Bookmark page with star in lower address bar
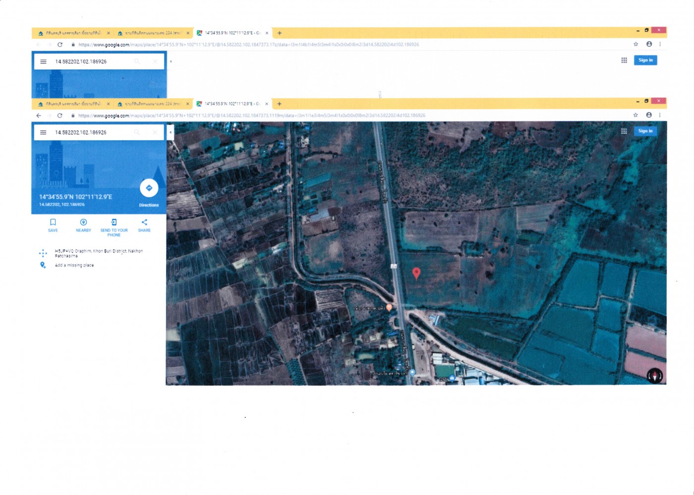 (x=636, y=115)
